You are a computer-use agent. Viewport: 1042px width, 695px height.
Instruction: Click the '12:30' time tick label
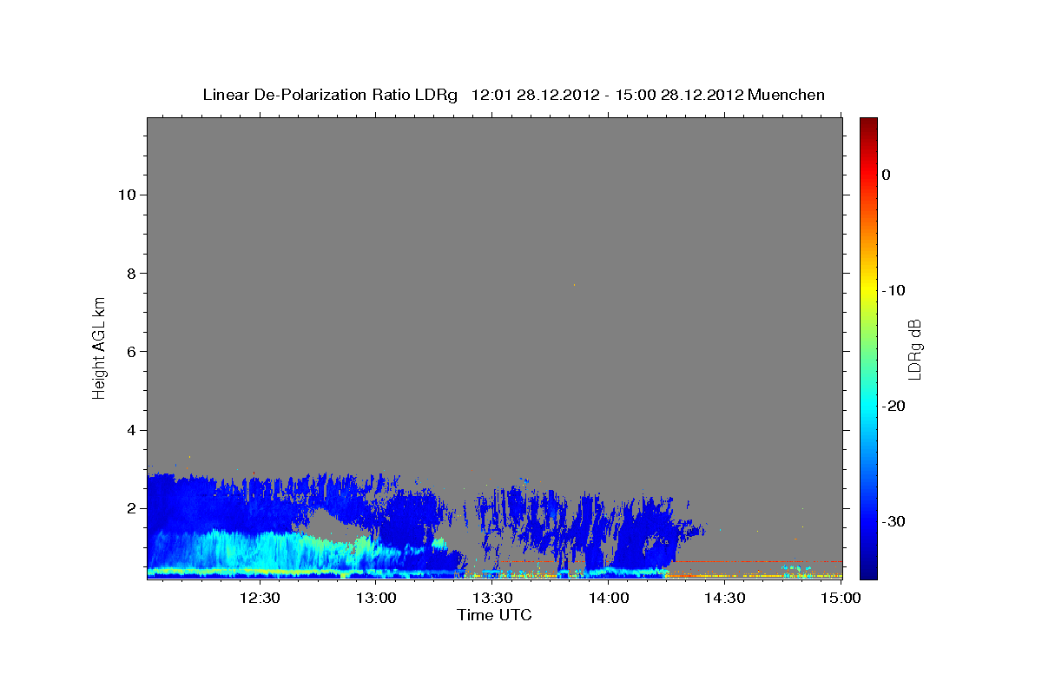tap(259, 598)
